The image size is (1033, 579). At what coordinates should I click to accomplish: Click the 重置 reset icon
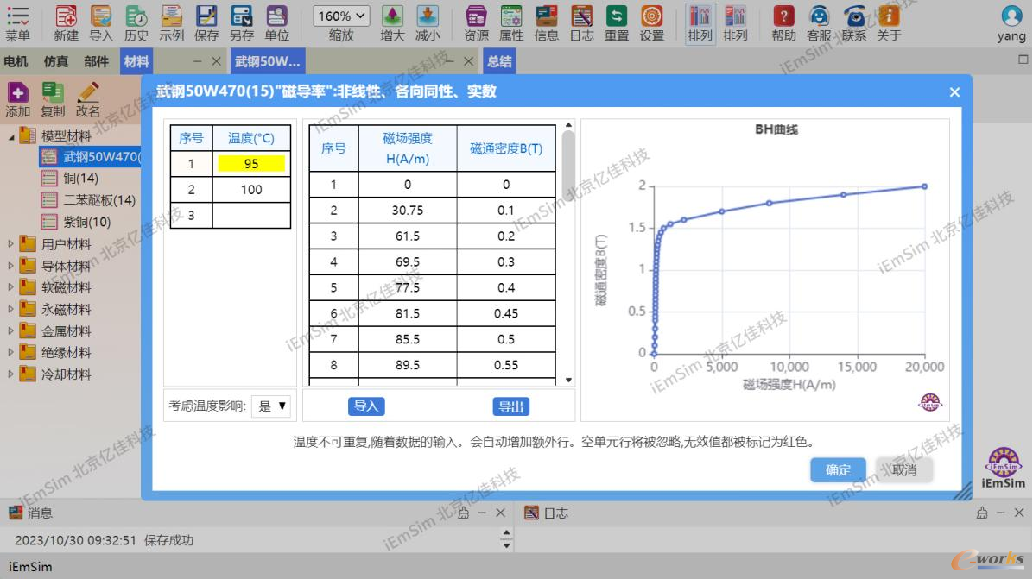pyautogui.click(x=617, y=23)
